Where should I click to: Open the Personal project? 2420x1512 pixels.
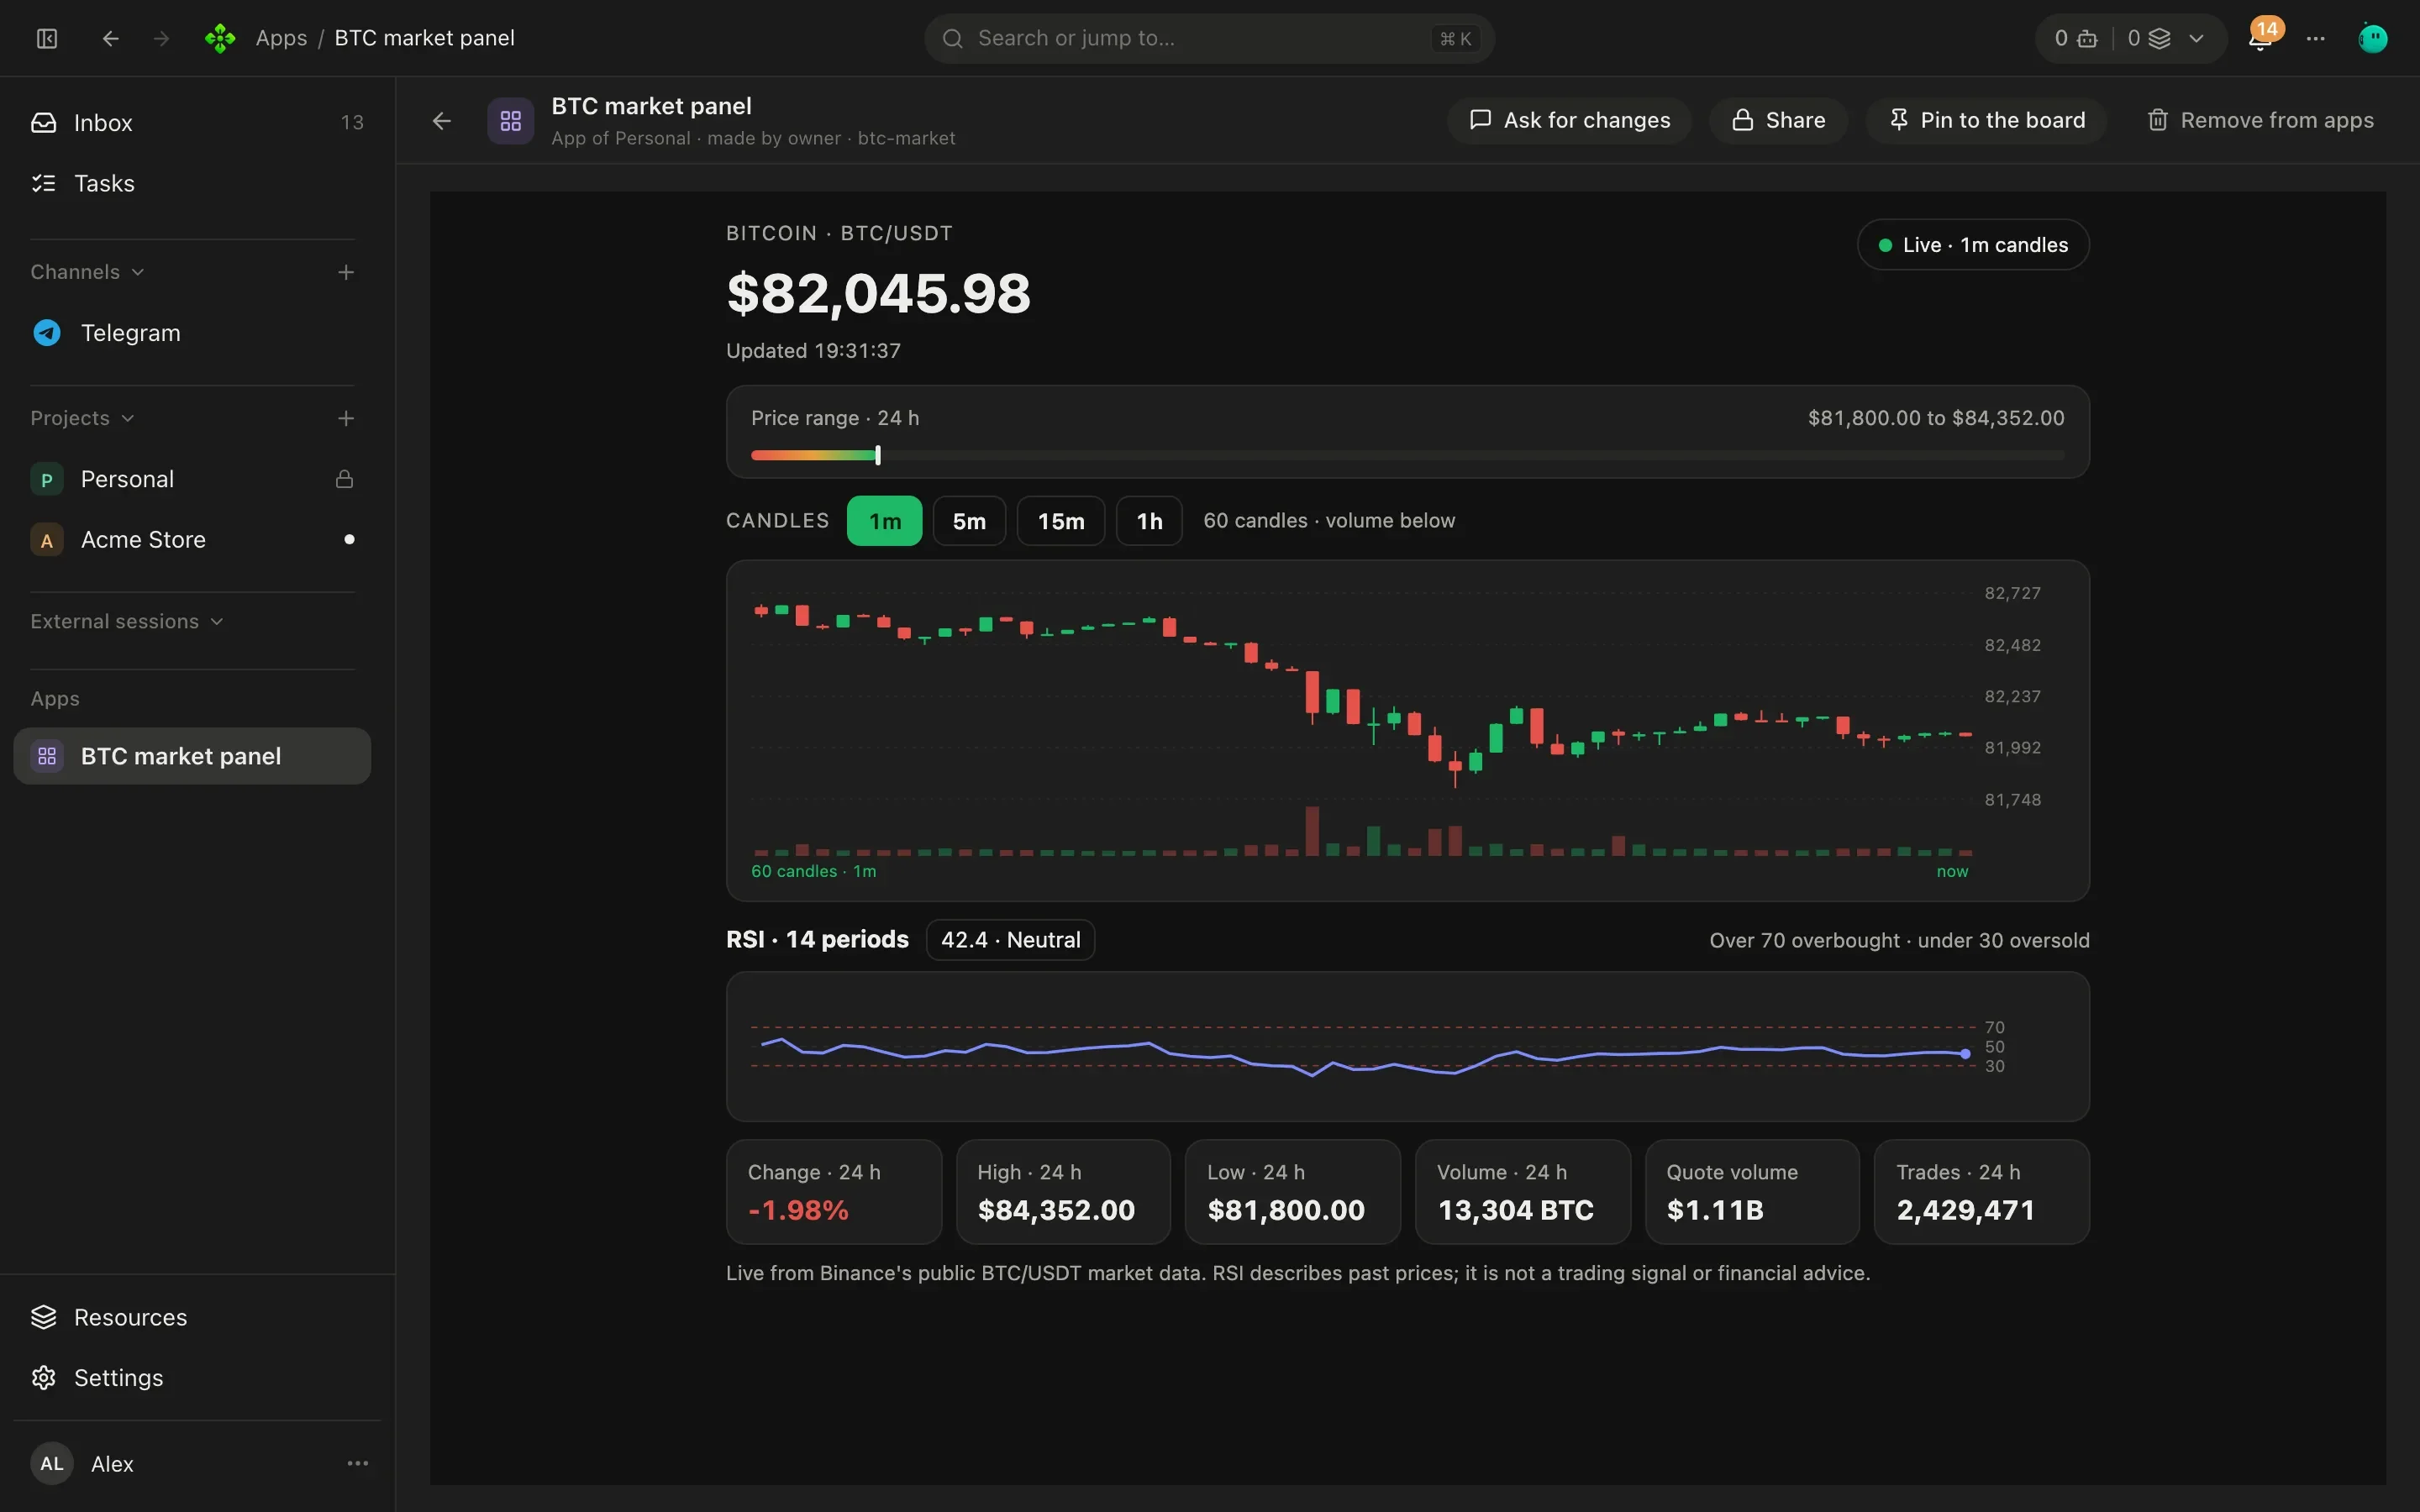point(193,479)
